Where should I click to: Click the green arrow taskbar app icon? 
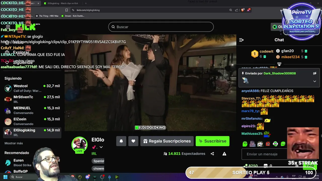click(117, 177)
